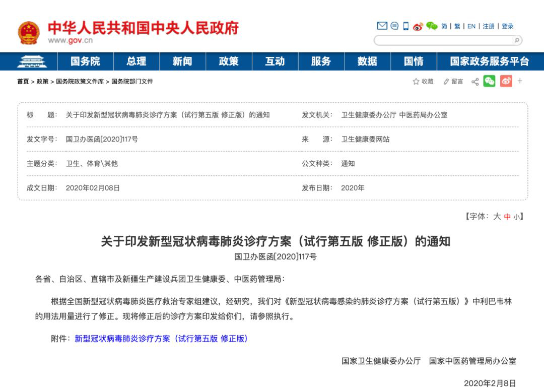Open the 国务院 navigation menu
Image resolution: width=544 pixels, height=389 pixels.
[x=85, y=61]
